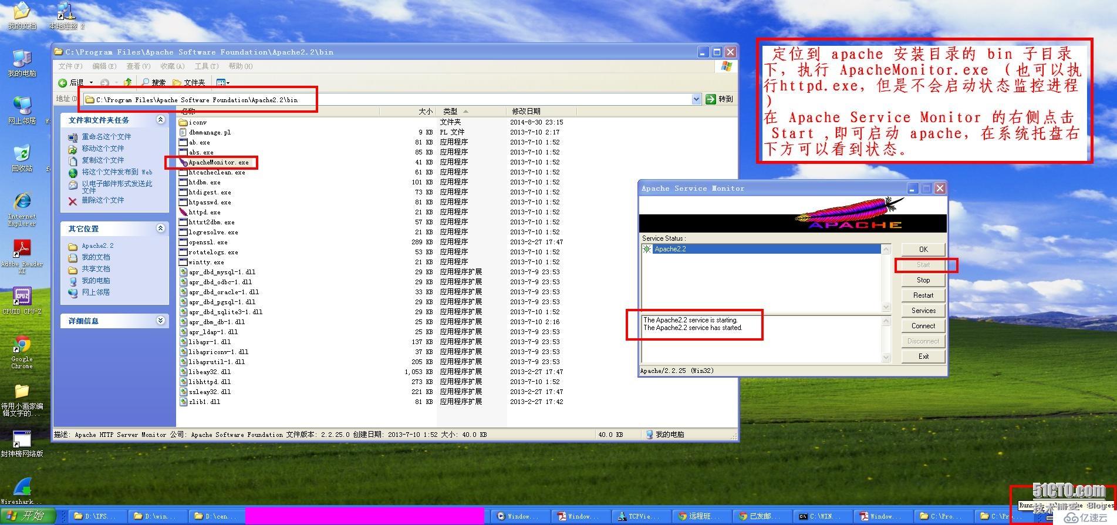Open the 文件(F) menu
Image resolution: width=1117 pixels, height=525 pixels.
point(70,66)
